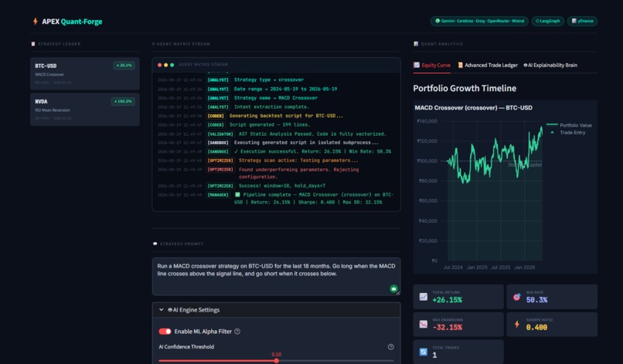Screen dimensions: 623x364
Task: Click the 'Strategy type → crossover' log line
Action: coord(231,80)
